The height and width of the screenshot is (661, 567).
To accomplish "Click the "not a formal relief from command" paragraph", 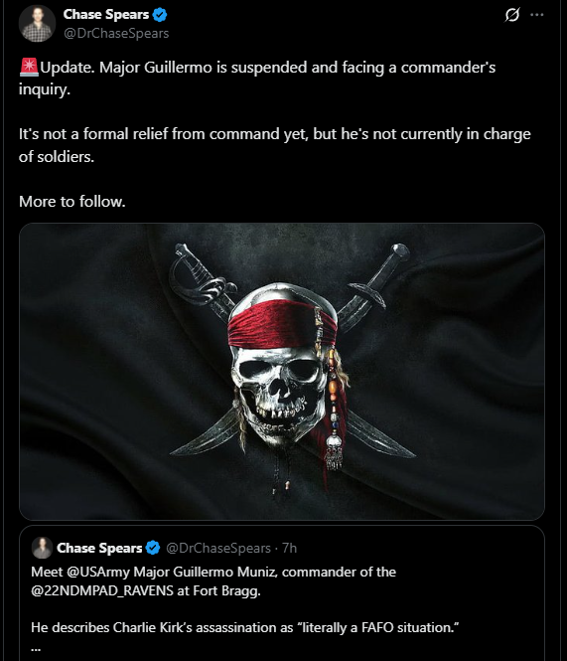I will coord(275,145).
